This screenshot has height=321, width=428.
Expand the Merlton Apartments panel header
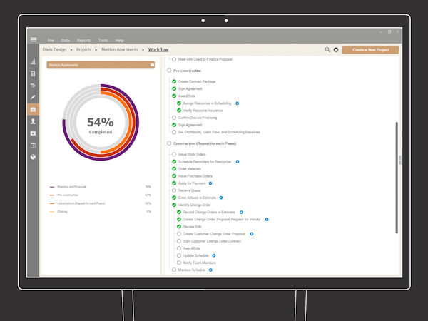point(101,65)
